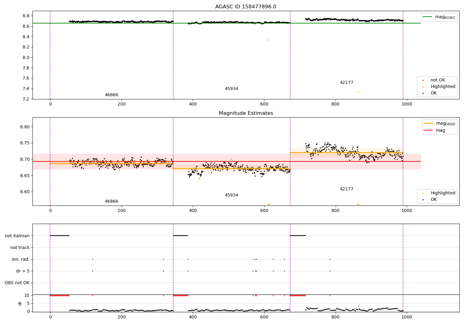Click the y-axis tick '10' in the dr plot
The width and height of the screenshot is (464, 324).
(x=27, y=296)
